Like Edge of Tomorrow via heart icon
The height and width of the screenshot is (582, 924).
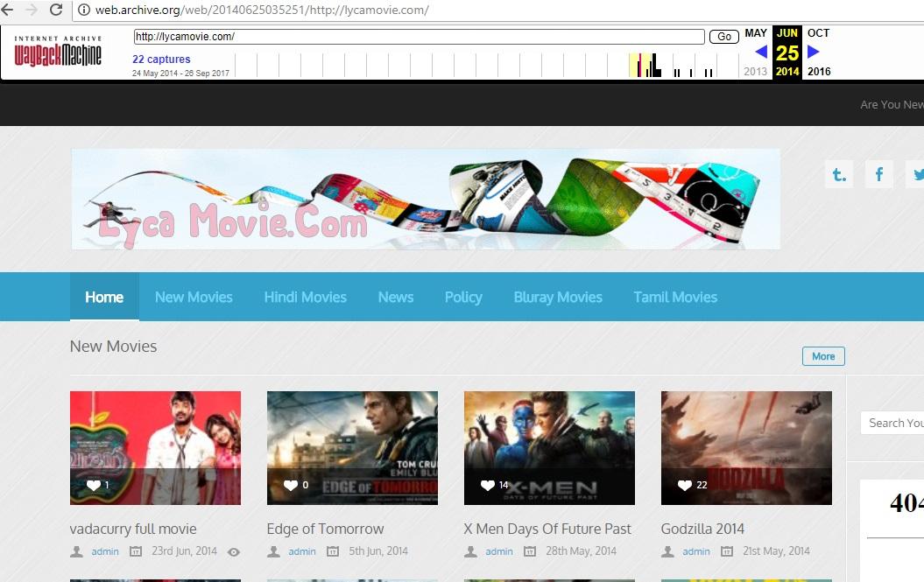(291, 486)
